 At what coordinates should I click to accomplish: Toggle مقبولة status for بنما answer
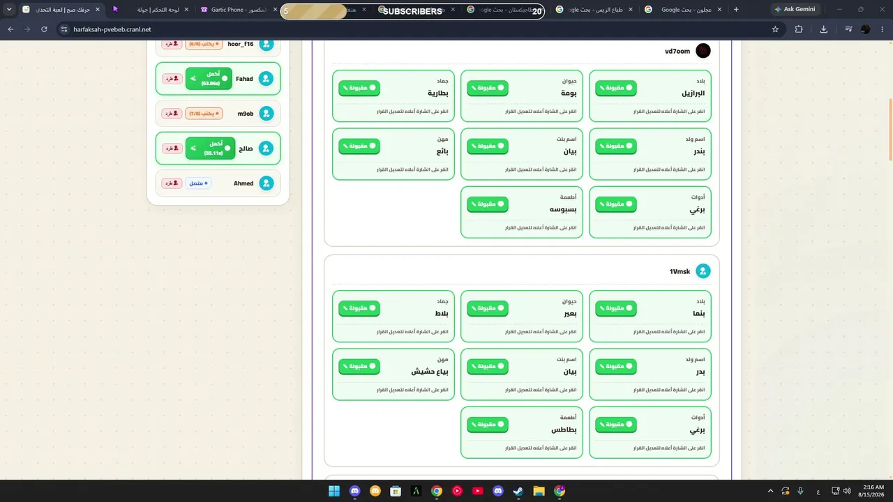tap(616, 308)
